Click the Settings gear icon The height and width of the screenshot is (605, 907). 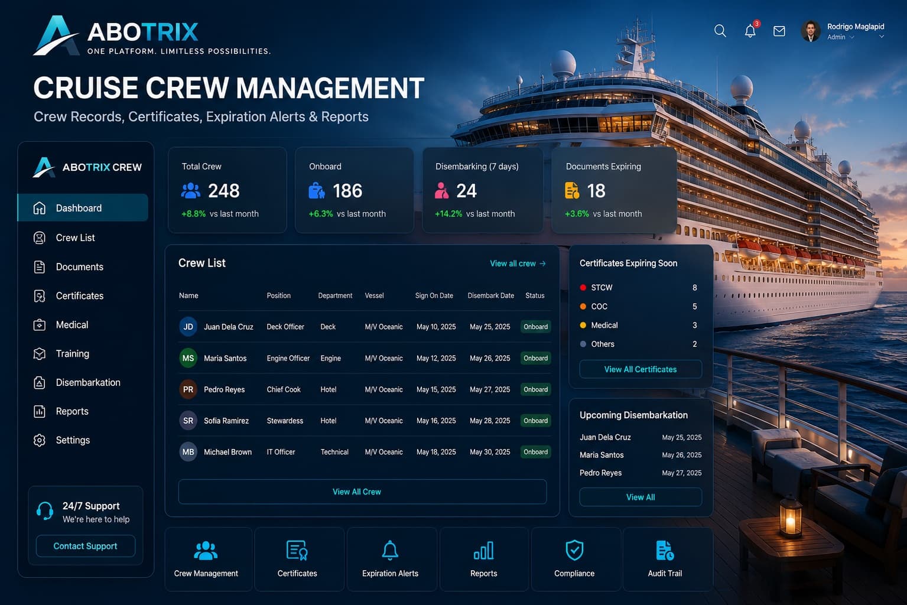pyautogui.click(x=40, y=440)
